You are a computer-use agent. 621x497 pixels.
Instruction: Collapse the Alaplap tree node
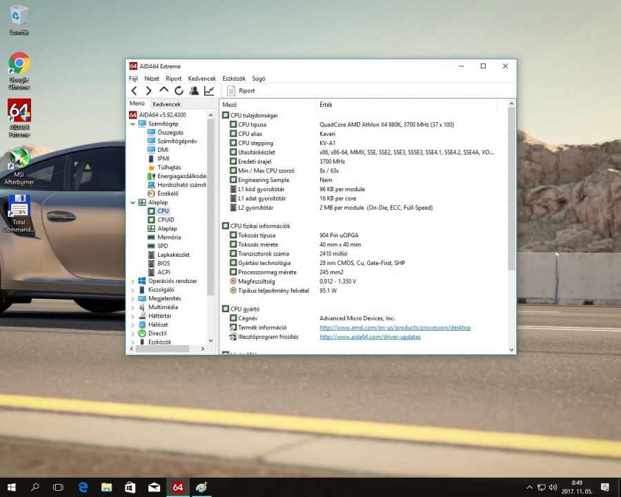click(132, 202)
